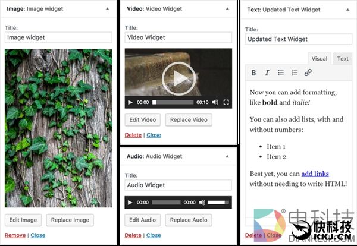Click the Bold formatting icon

point(253,73)
